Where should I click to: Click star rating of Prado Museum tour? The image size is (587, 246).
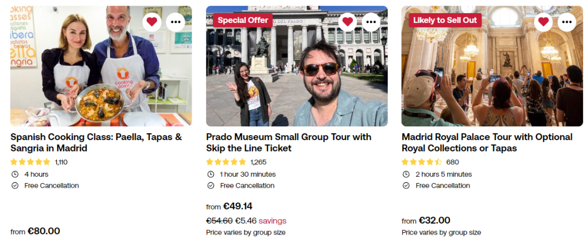click(x=226, y=162)
